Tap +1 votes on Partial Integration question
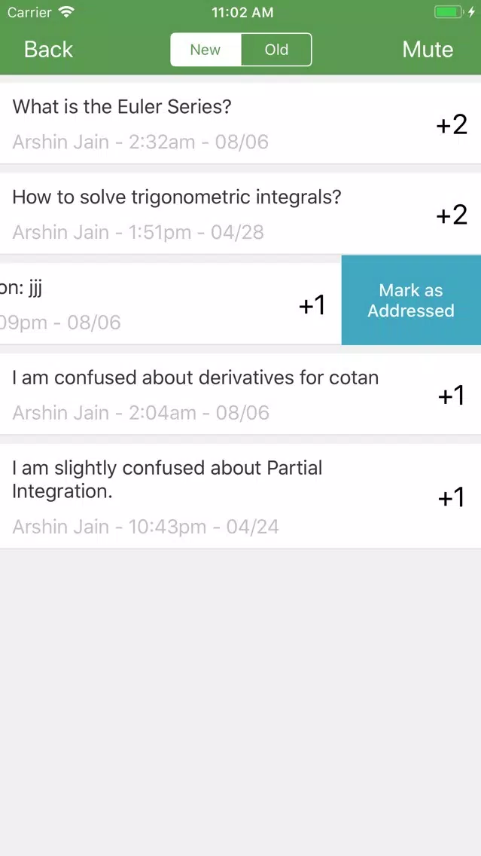481x856 pixels. pyautogui.click(x=452, y=497)
